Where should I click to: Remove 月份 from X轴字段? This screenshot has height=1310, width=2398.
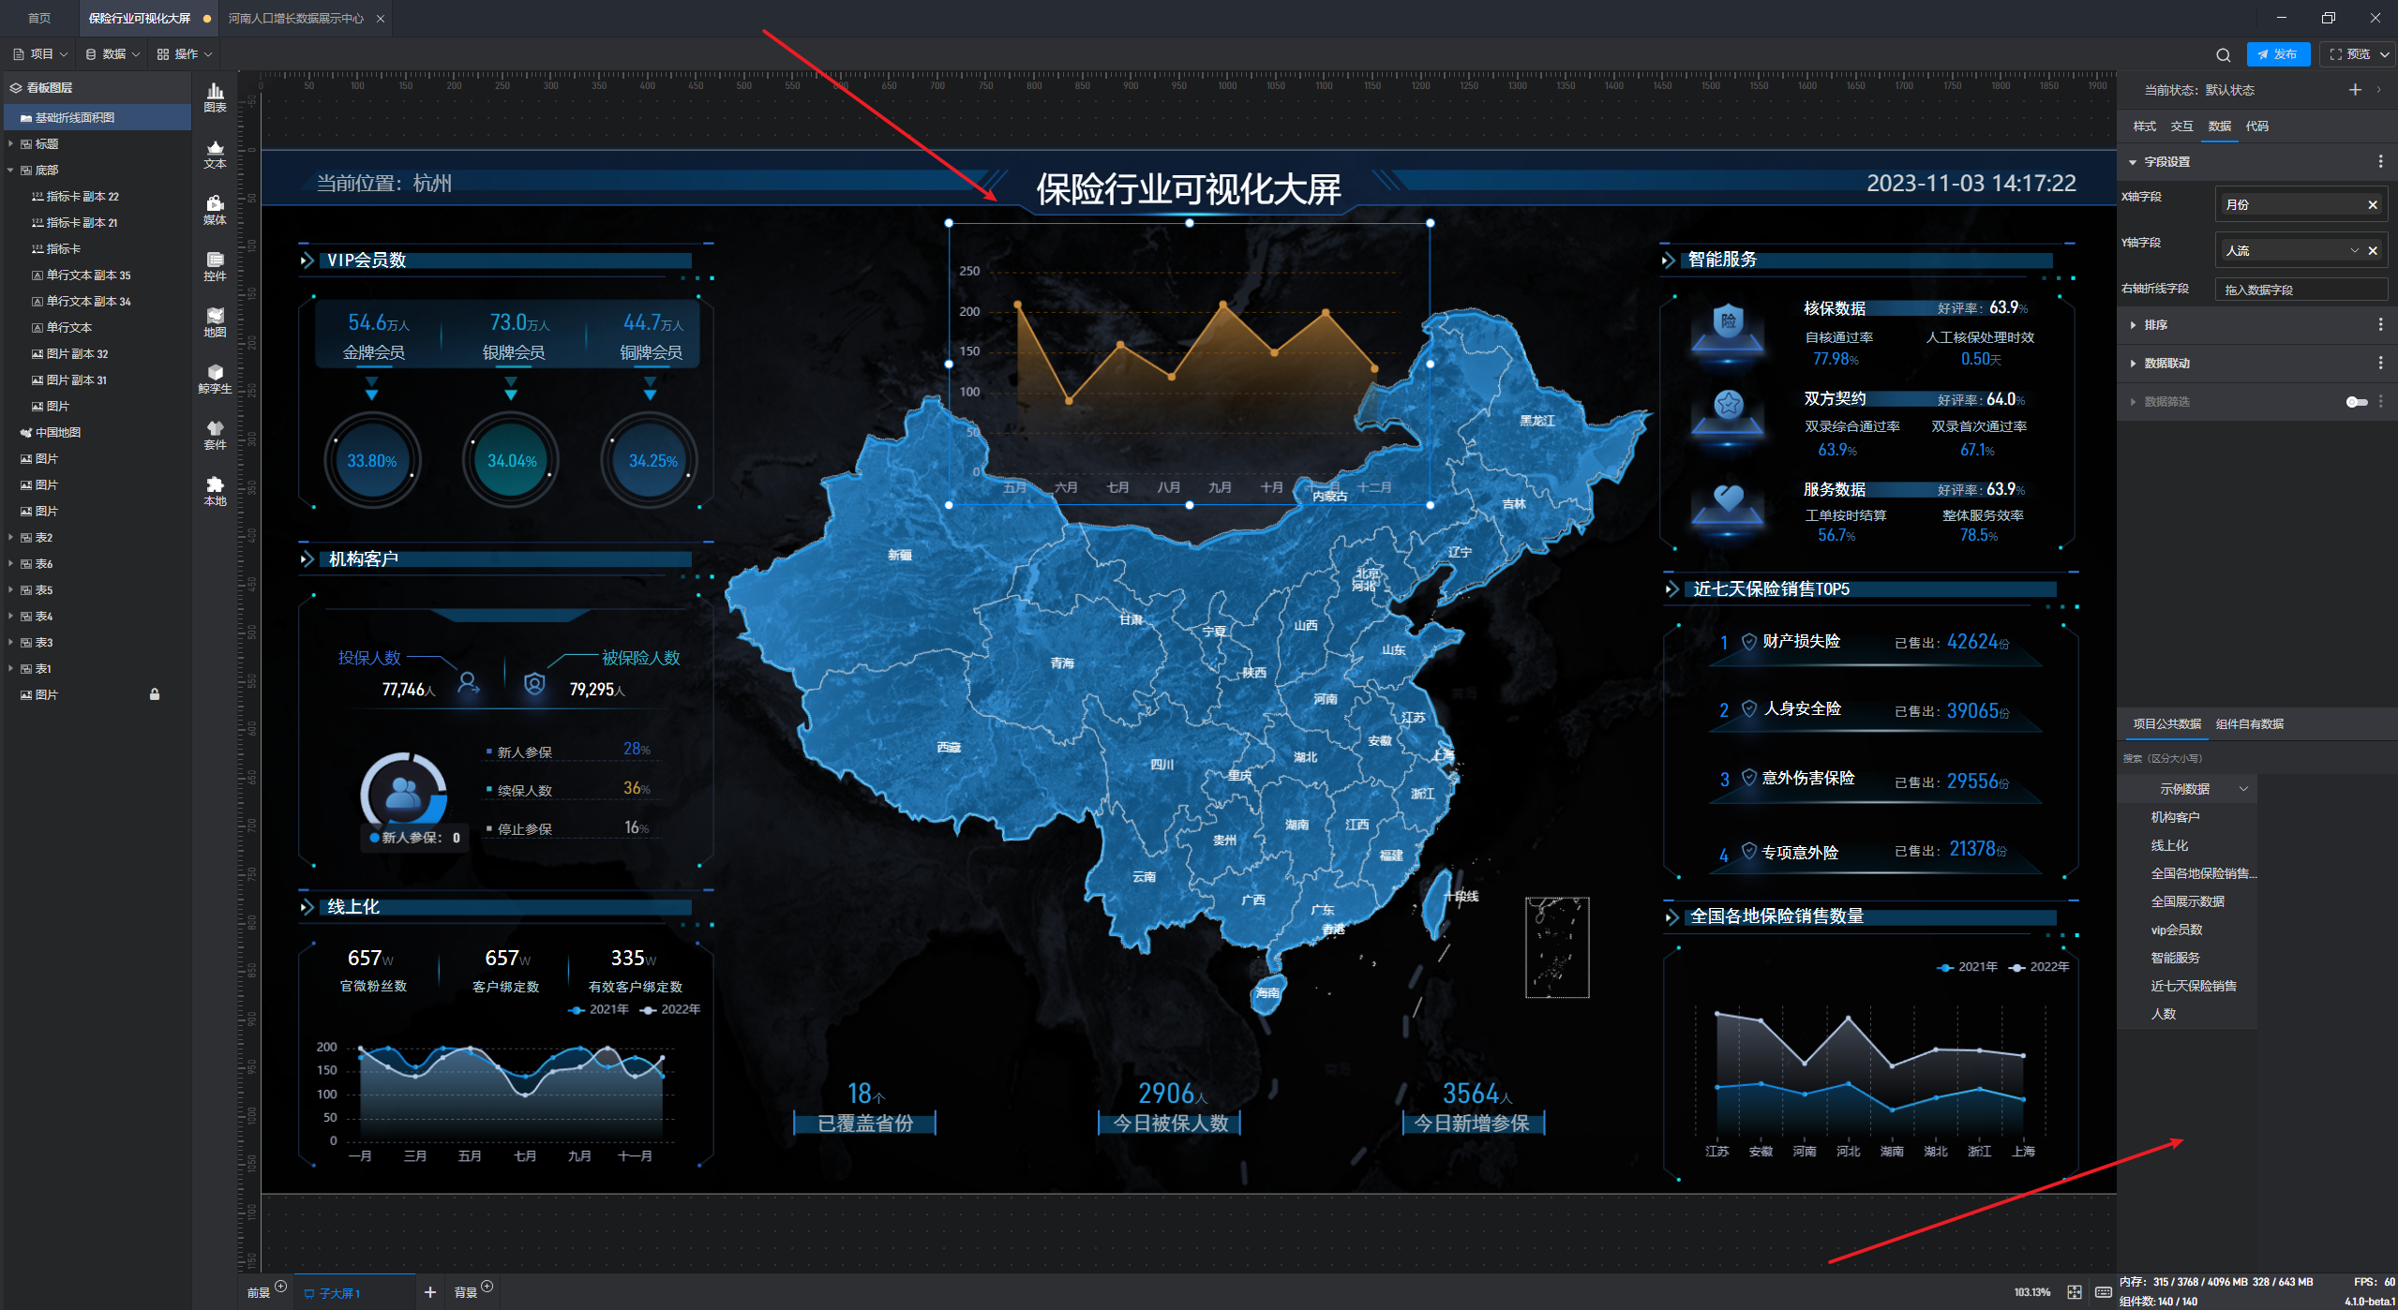tap(2373, 204)
